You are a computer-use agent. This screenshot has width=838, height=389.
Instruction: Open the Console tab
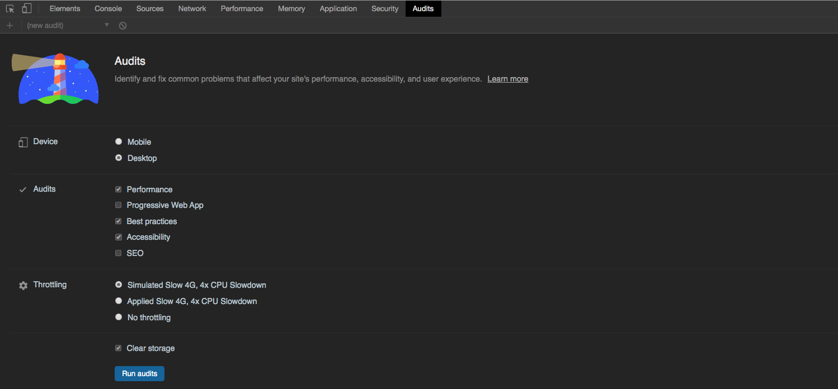point(108,8)
